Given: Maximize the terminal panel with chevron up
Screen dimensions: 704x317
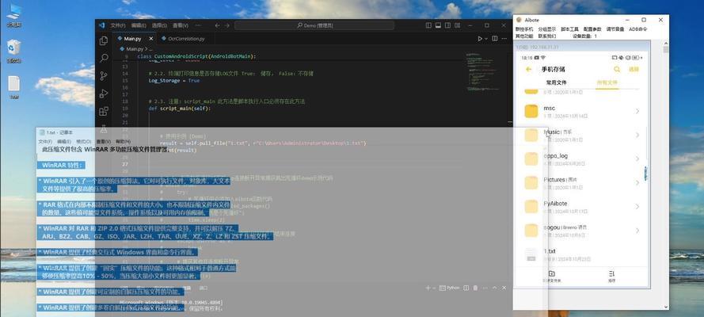Looking at the screenshot, I should tap(495, 288).
